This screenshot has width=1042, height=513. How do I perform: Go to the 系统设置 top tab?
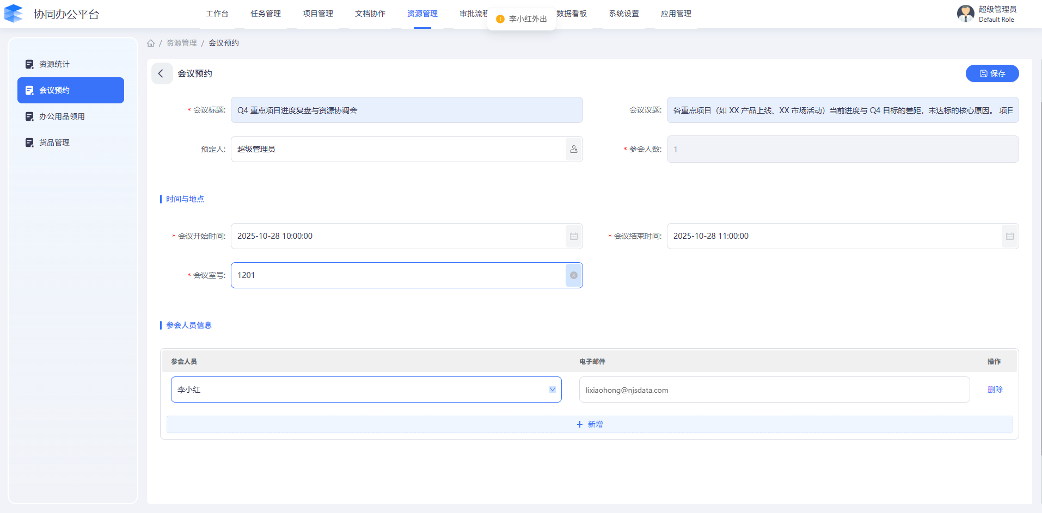[x=623, y=14]
